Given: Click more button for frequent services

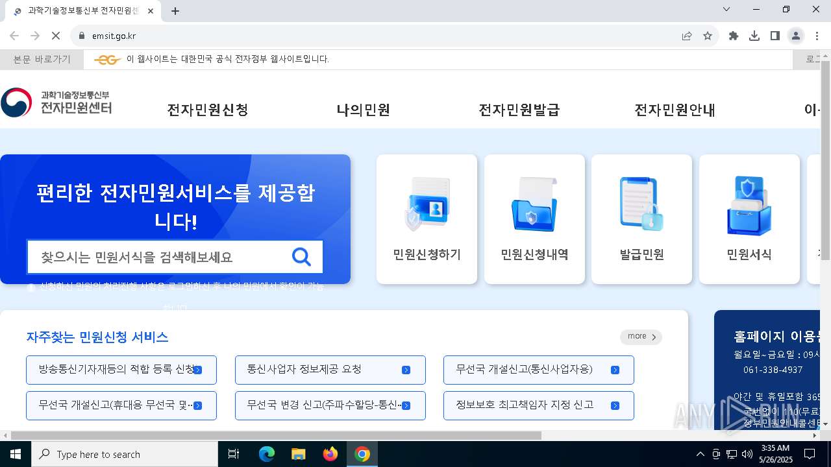Looking at the screenshot, I should tap(641, 337).
